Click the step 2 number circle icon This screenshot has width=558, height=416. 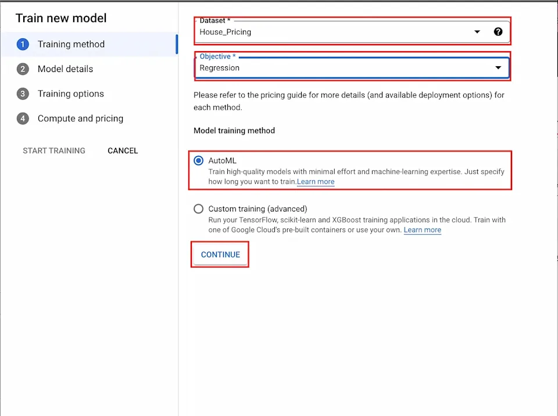(x=23, y=69)
